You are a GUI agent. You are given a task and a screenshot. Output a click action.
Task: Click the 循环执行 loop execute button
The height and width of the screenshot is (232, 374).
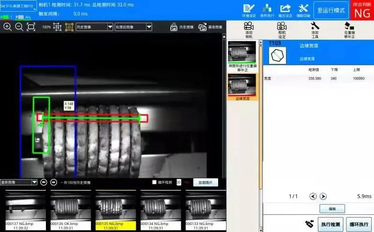pos(359,224)
